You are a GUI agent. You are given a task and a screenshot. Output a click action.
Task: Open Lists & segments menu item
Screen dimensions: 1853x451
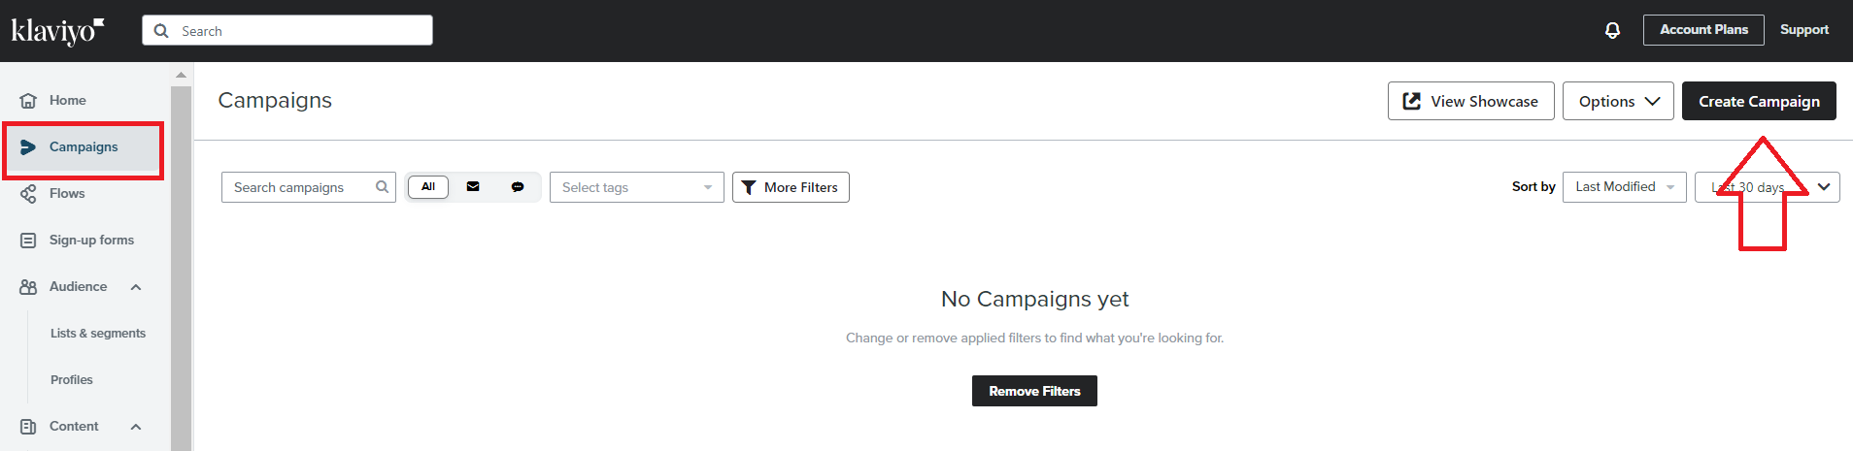pos(98,334)
